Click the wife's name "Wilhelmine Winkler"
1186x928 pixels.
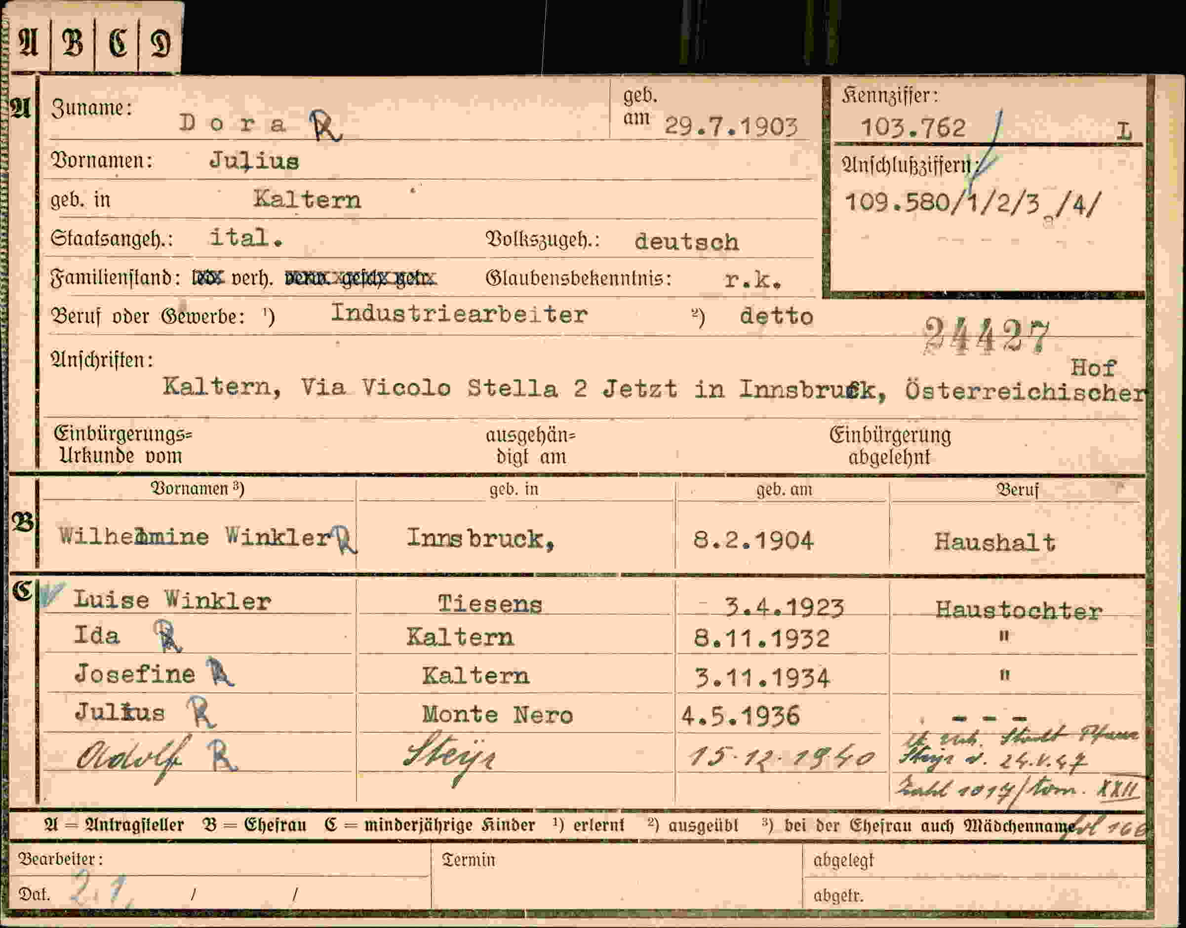click(x=195, y=537)
